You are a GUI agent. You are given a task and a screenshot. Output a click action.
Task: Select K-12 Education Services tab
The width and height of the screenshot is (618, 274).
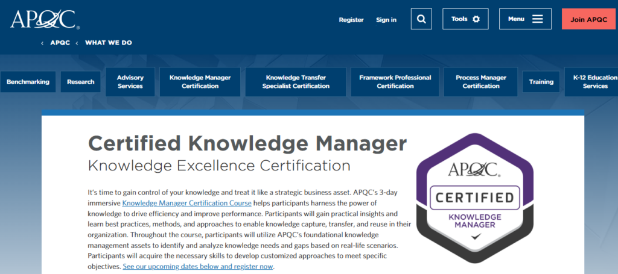(593, 82)
